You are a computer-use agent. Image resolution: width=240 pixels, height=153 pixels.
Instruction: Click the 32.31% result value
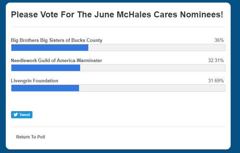[216, 61]
